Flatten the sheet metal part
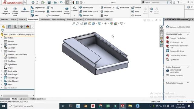194x109 pixels. 136,15
